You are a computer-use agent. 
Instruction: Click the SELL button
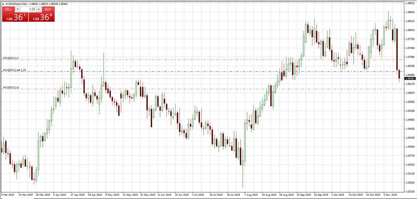[8, 9]
